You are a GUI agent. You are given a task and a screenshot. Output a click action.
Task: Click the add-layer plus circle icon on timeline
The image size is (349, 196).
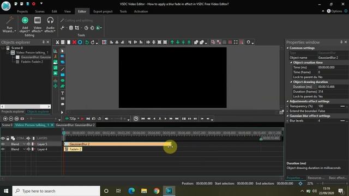[5, 119]
